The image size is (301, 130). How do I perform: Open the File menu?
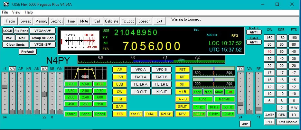coord(5,12)
